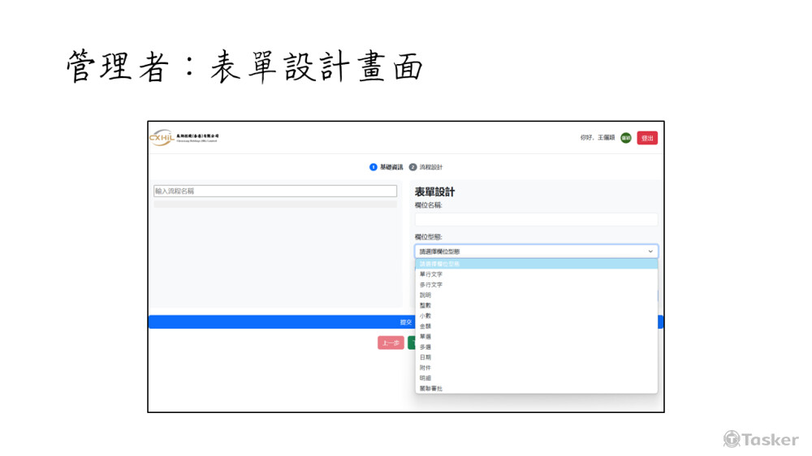Screen dimensions: 812x456
Task: Choose 整數 from the field type list
Action: (536, 305)
